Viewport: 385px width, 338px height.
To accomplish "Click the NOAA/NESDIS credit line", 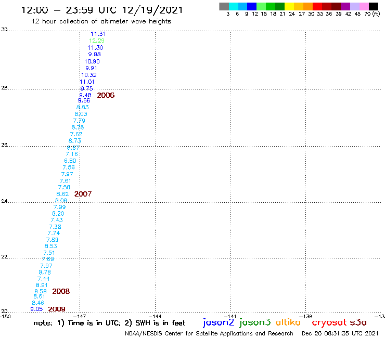I will [209, 333].
